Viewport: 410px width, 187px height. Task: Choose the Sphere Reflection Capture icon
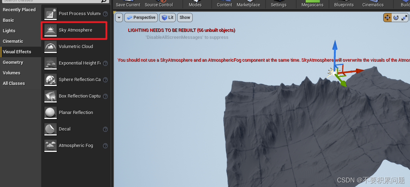(x=50, y=80)
